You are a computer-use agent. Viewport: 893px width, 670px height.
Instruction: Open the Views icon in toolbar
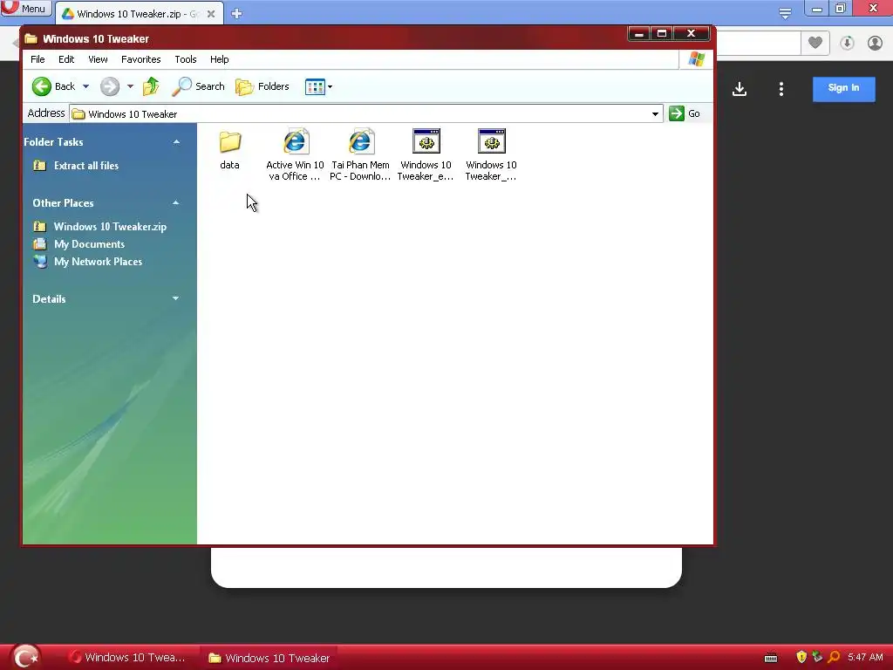coord(315,86)
